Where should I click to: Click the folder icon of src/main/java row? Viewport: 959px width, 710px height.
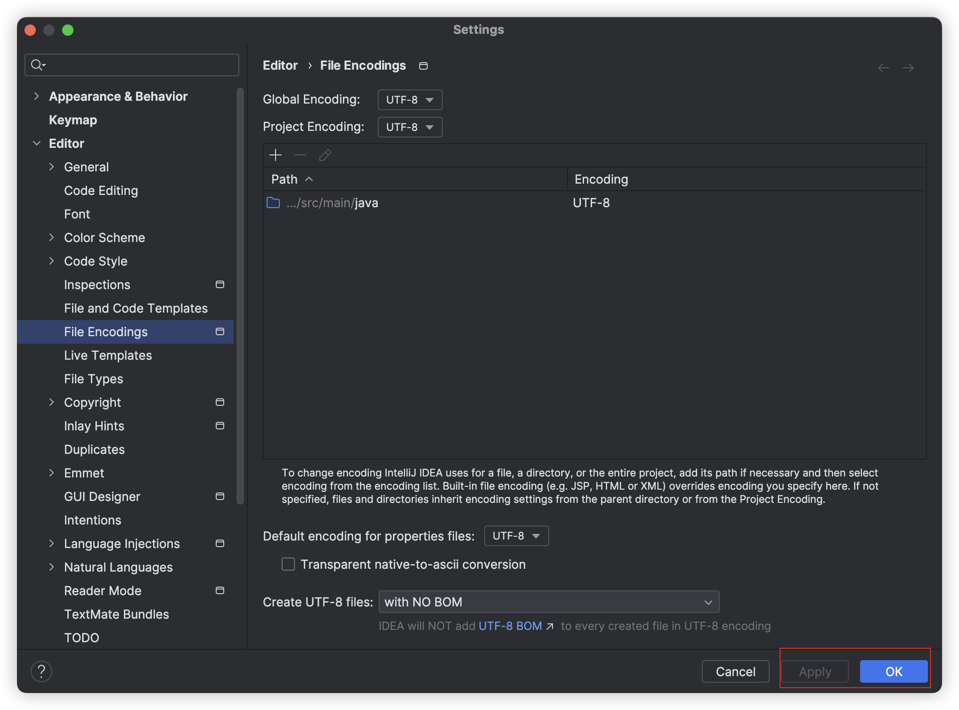(x=273, y=203)
